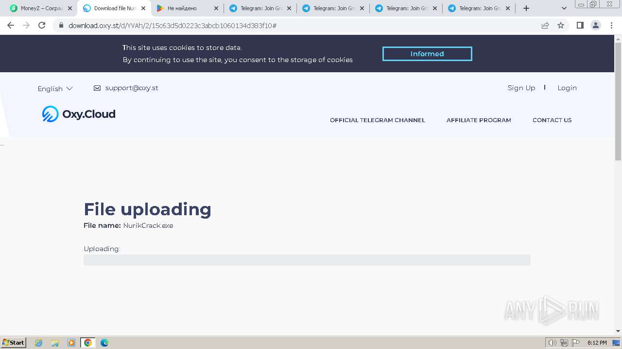Screen dimensions: 622x349
Task: Open the Windows Start menu
Action: 14,342
